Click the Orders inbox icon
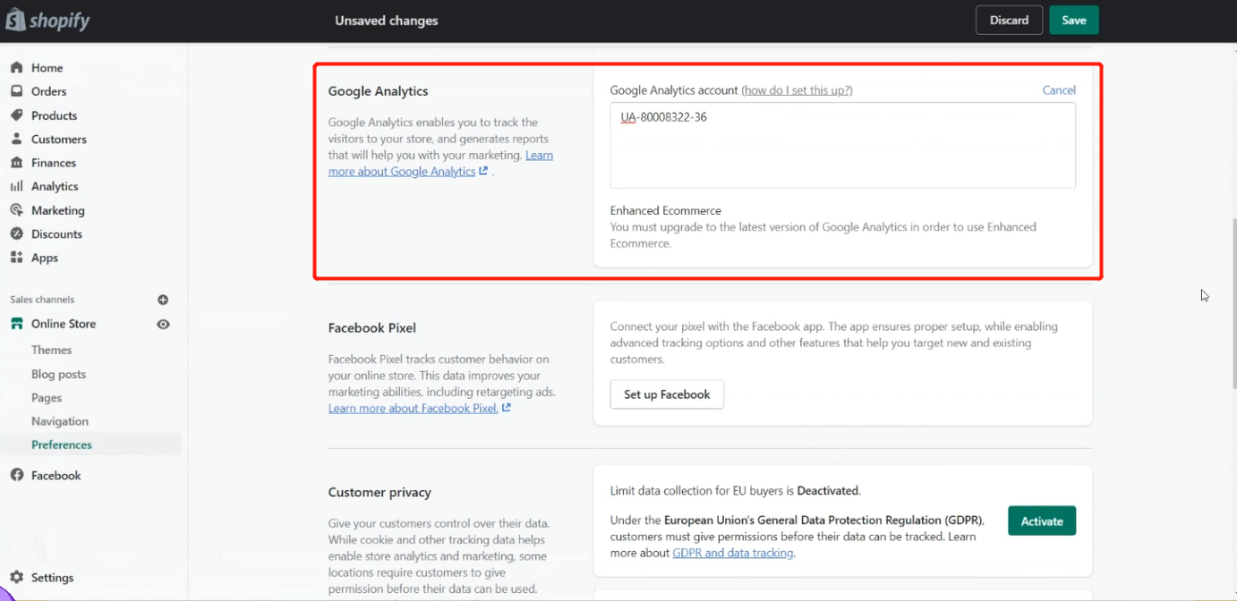 16,91
